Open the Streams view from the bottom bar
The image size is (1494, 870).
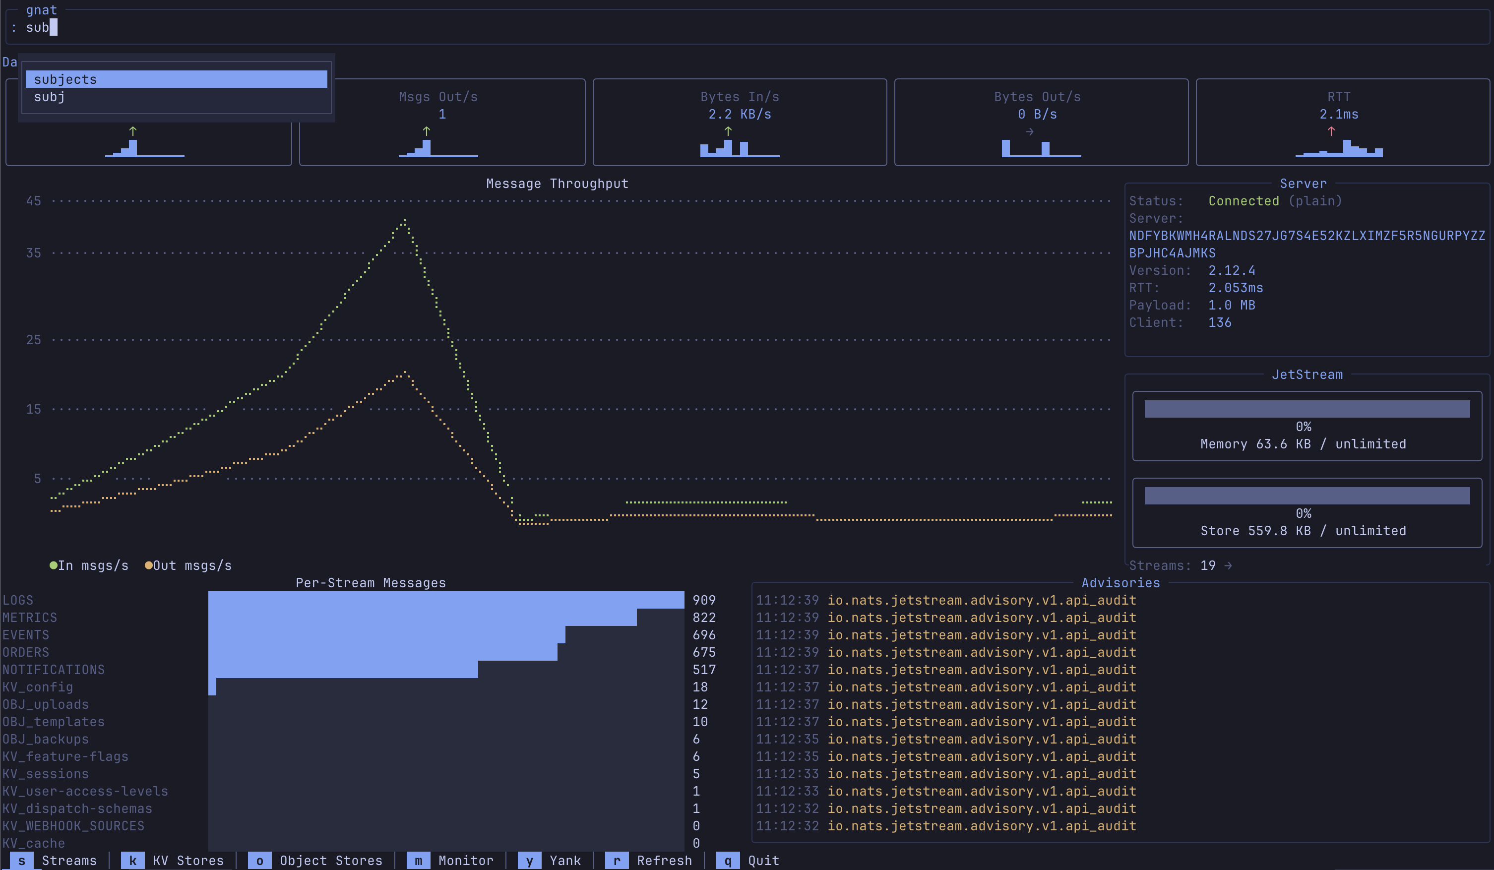(x=69, y=861)
